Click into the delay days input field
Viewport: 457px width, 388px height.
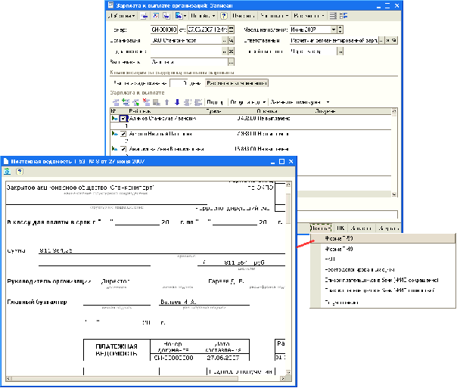[x=179, y=83]
